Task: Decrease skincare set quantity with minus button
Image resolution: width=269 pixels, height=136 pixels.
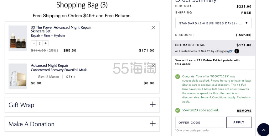Action: (34, 43)
